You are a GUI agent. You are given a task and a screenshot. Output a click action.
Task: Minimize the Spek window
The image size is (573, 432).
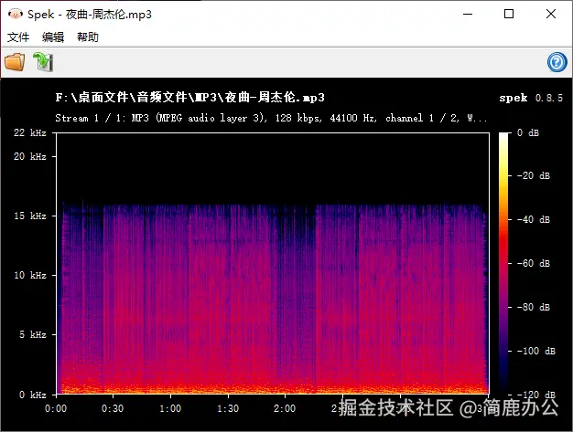[x=468, y=15]
